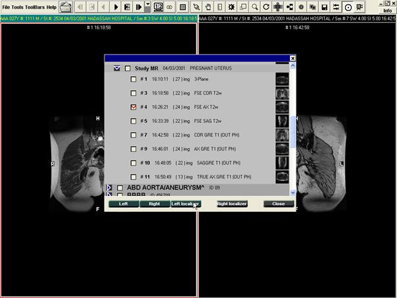The image size is (397, 298).
Task: Check series #3 FSE COR T2w checkbox
Action: (133, 93)
